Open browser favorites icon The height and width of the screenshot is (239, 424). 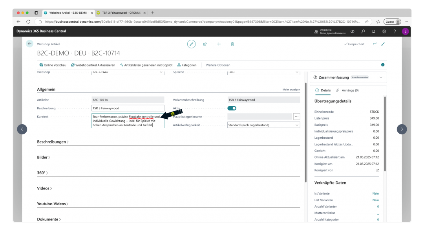pyautogui.click(x=378, y=22)
